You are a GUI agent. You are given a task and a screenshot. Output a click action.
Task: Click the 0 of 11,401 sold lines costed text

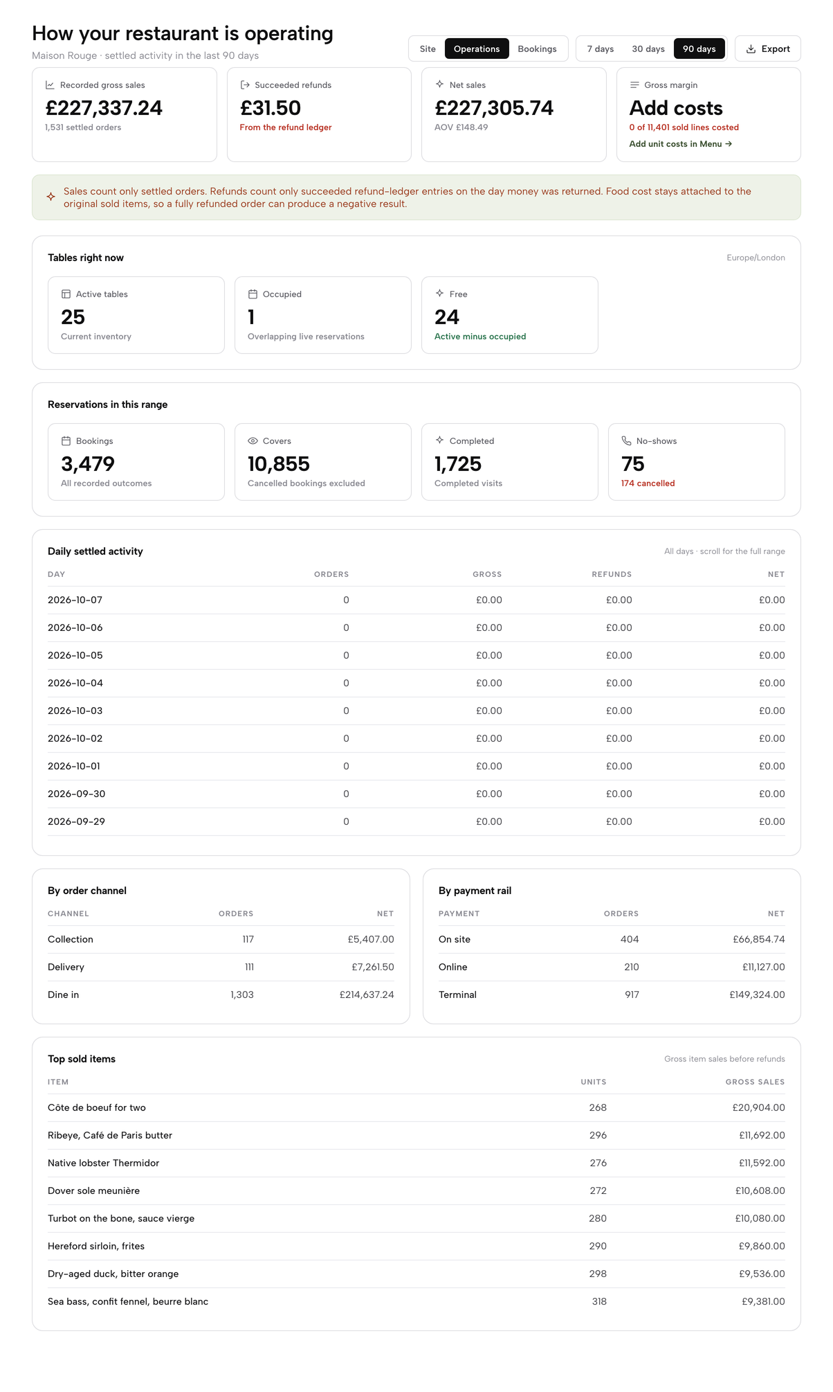pyautogui.click(x=684, y=127)
